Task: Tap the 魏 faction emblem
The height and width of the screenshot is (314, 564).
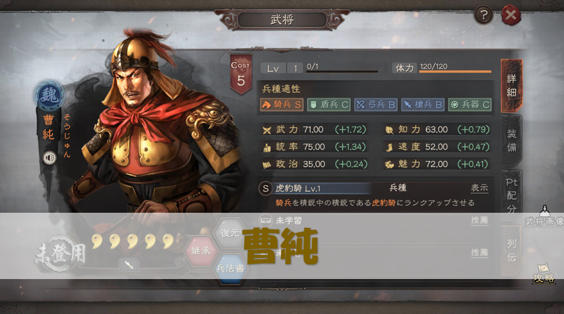Action: pos(49,96)
